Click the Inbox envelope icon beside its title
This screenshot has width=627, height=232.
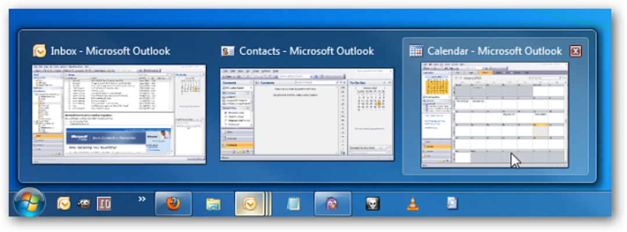pos(39,51)
